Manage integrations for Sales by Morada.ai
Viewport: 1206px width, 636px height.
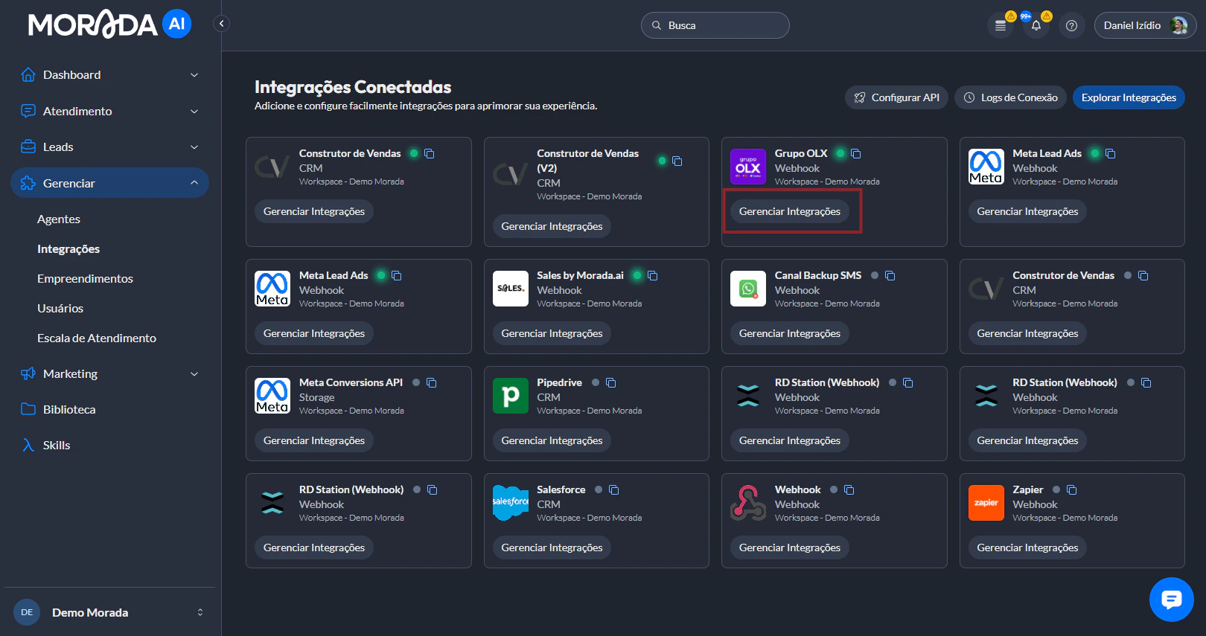coord(552,333)
